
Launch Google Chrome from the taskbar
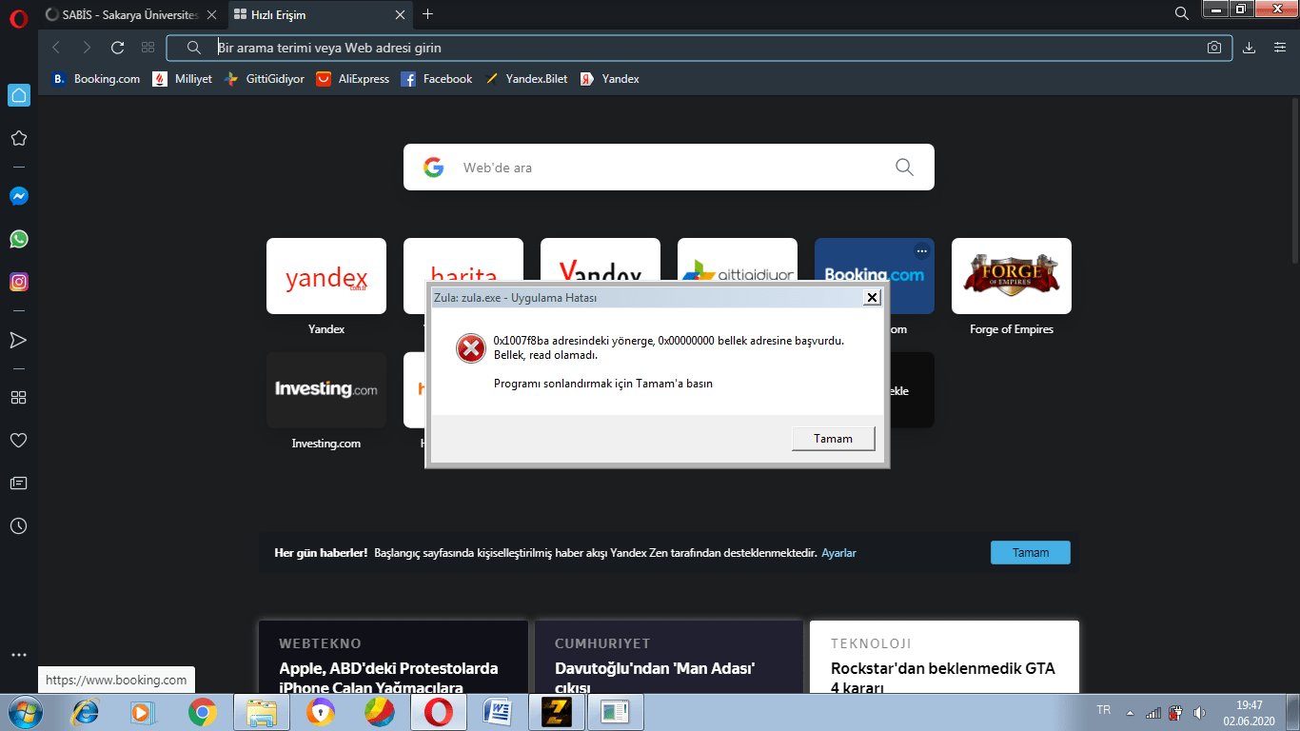tap(202, 712)
